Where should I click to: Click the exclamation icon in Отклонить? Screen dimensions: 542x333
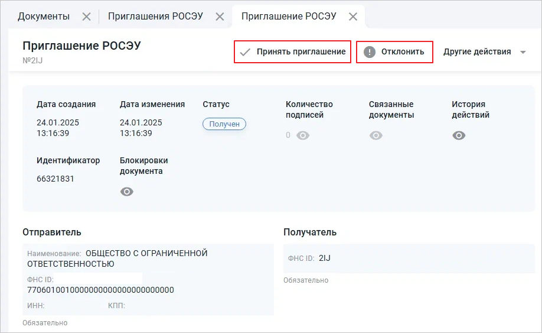[x=370, y=52]
